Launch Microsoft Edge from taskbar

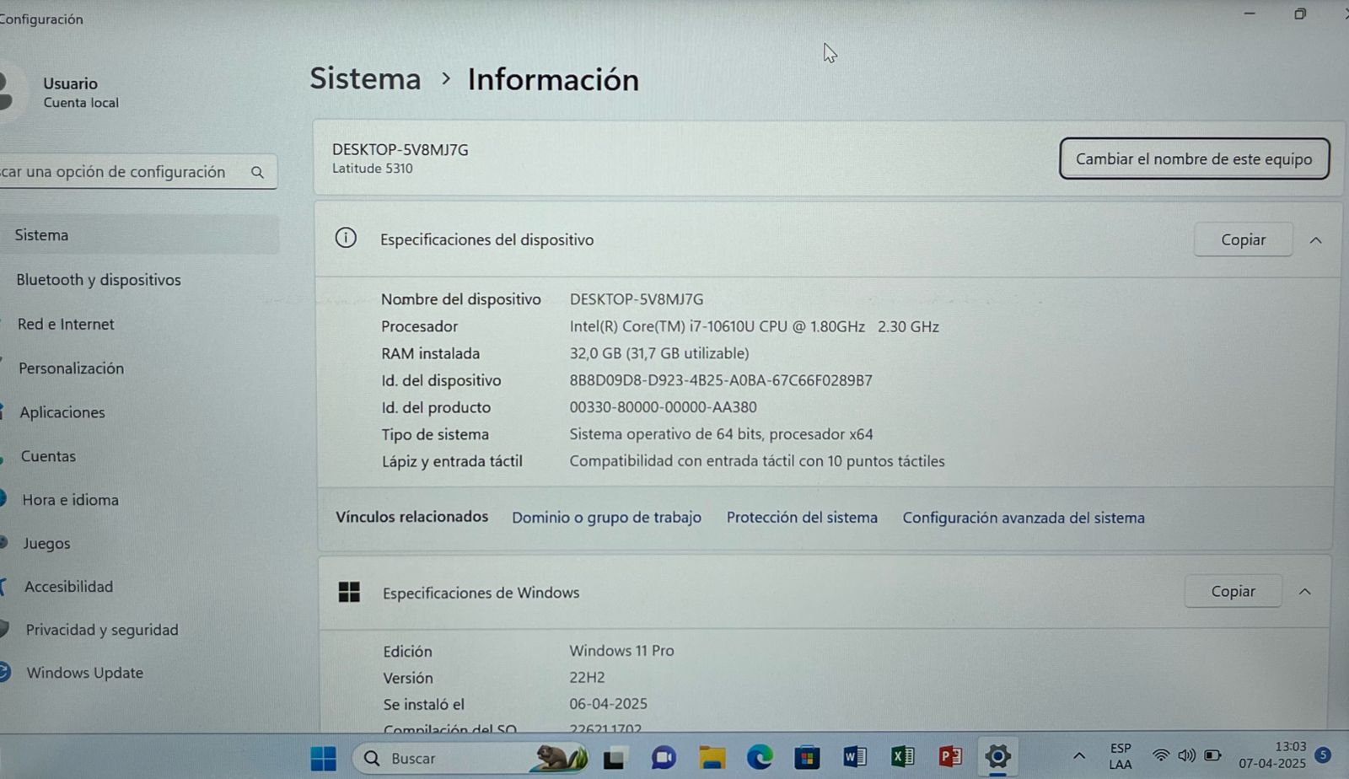coord(760,757)
